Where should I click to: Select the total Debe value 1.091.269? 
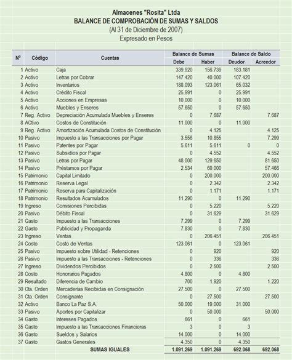pyautogui.click(x=182, y=350)
